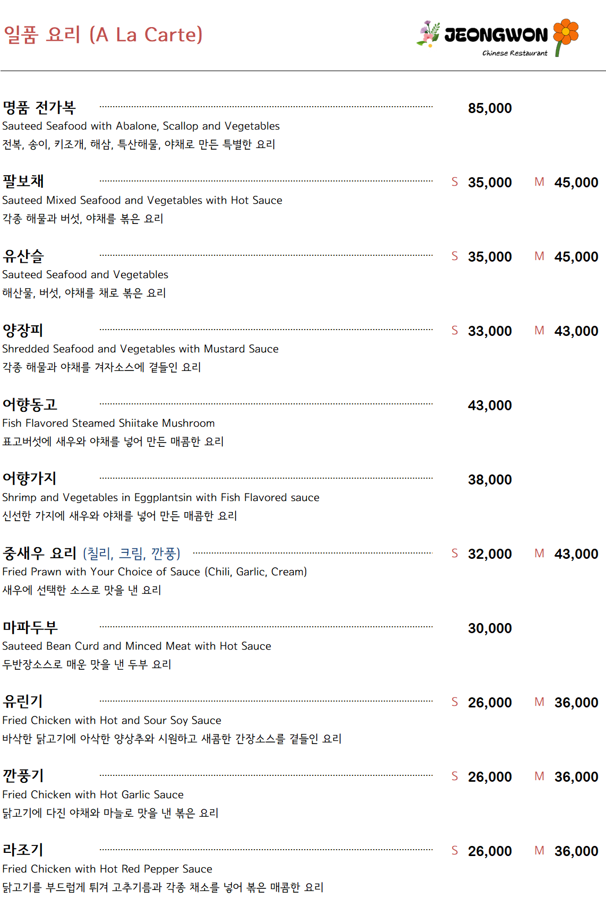Screen dimensions: 606x916
Task: Open the 마파두부 menu item
Action: [x=30, y=628]
